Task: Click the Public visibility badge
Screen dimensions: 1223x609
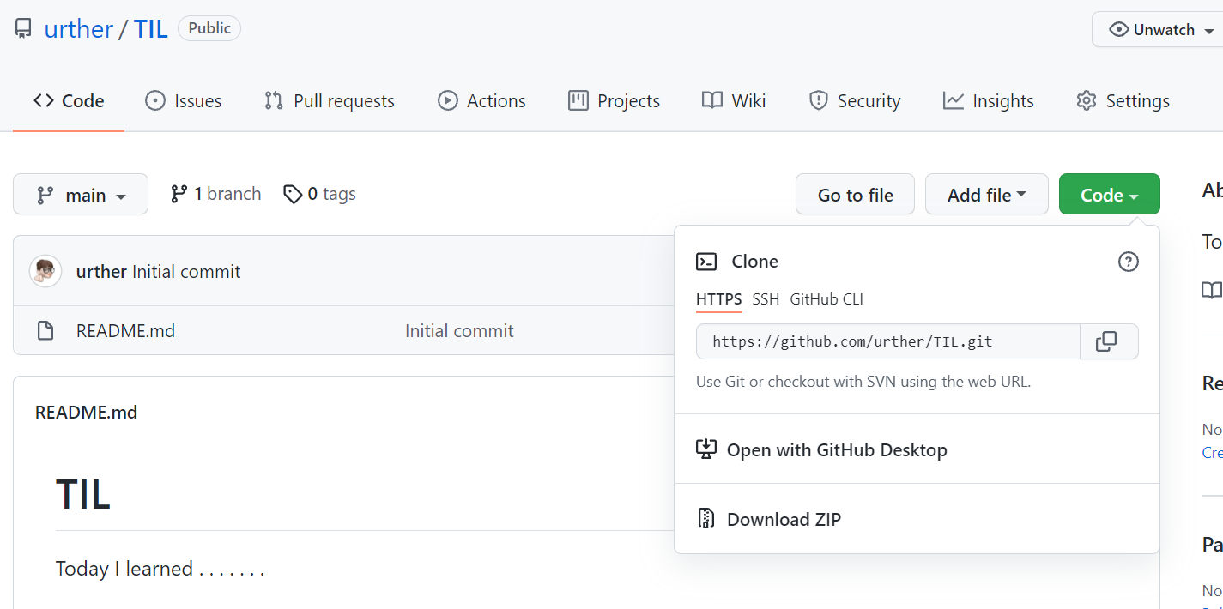Action: click(209, 28)
